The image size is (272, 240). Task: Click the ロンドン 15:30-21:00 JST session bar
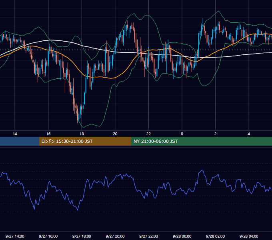click(x=85, y=141)
